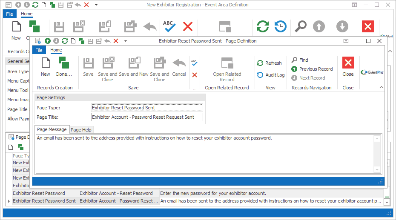This screenshot has width=396, height=220.
Task: Open the File menu in Page Definition window
Action: (x=39, y=50)
